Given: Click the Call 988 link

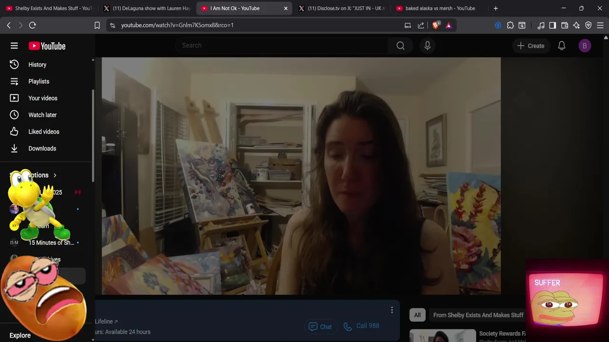Looking at the screenshot, I should [362, 326].
